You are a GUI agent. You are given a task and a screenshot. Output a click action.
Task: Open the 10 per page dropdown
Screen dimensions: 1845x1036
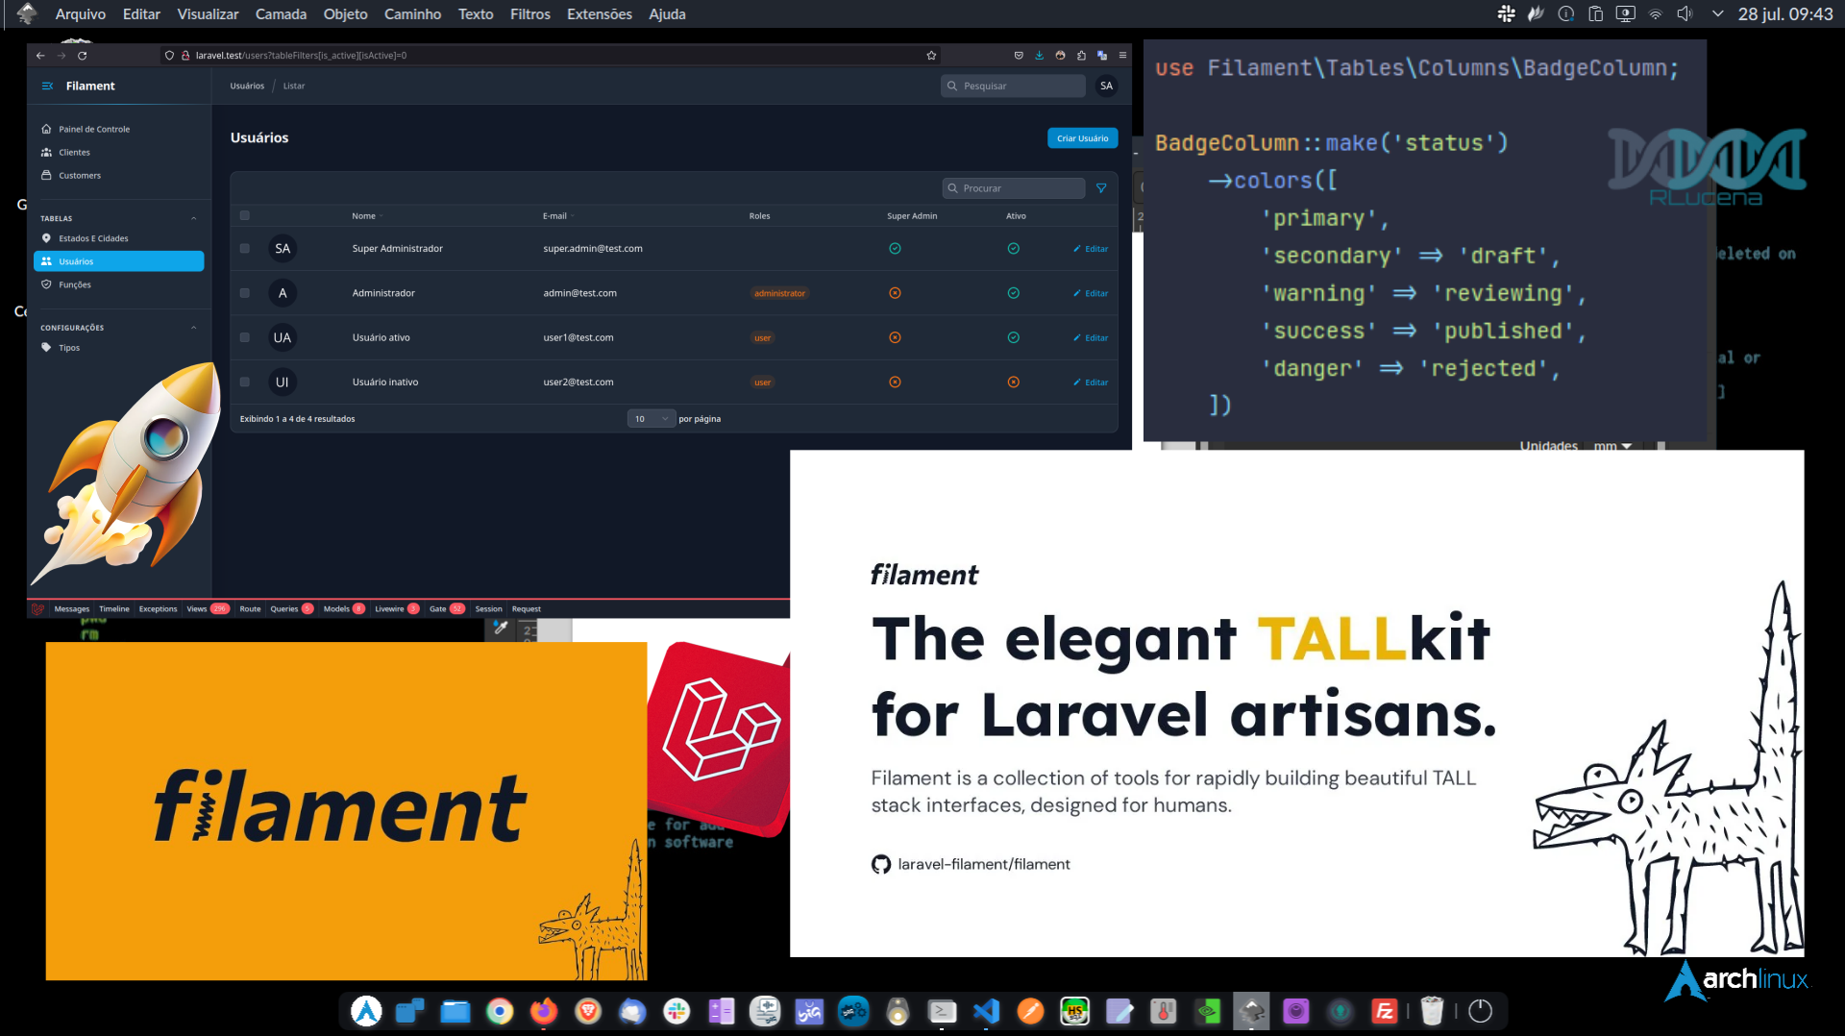[652, 419]
